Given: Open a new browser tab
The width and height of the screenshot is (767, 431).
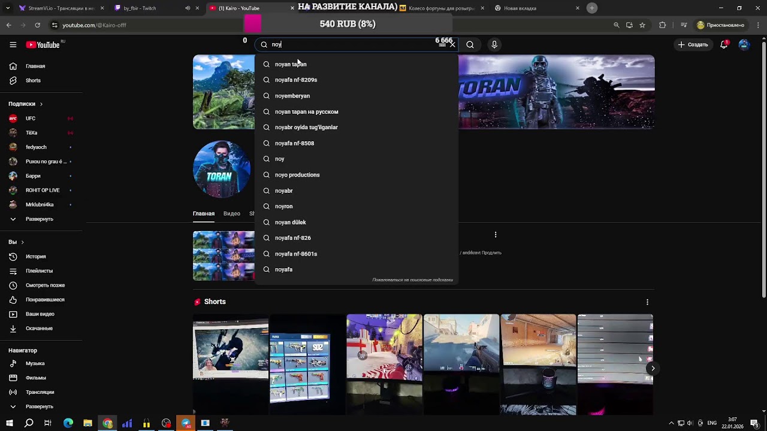Looking at the screenshot, I should pos(592,8).
